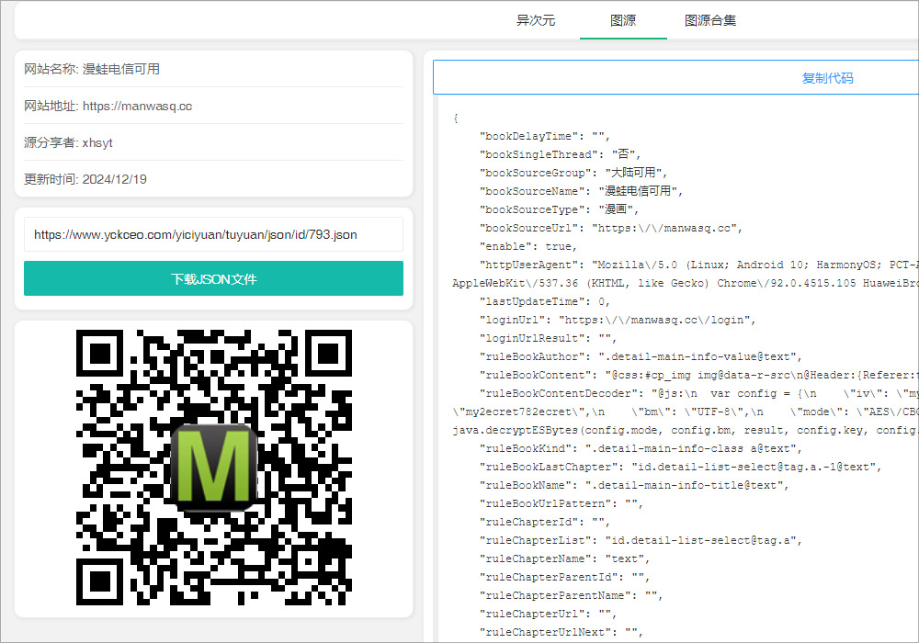Click the "ruleBookContentDecoder" code line

pyautogui.click(x=699, y=393)
